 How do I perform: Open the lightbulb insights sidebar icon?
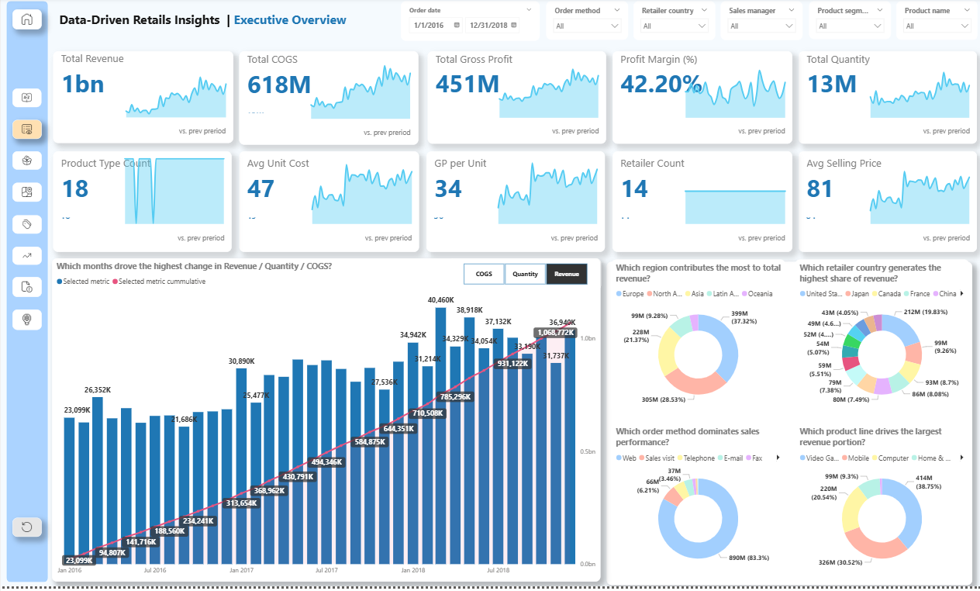tap(27, 319)
